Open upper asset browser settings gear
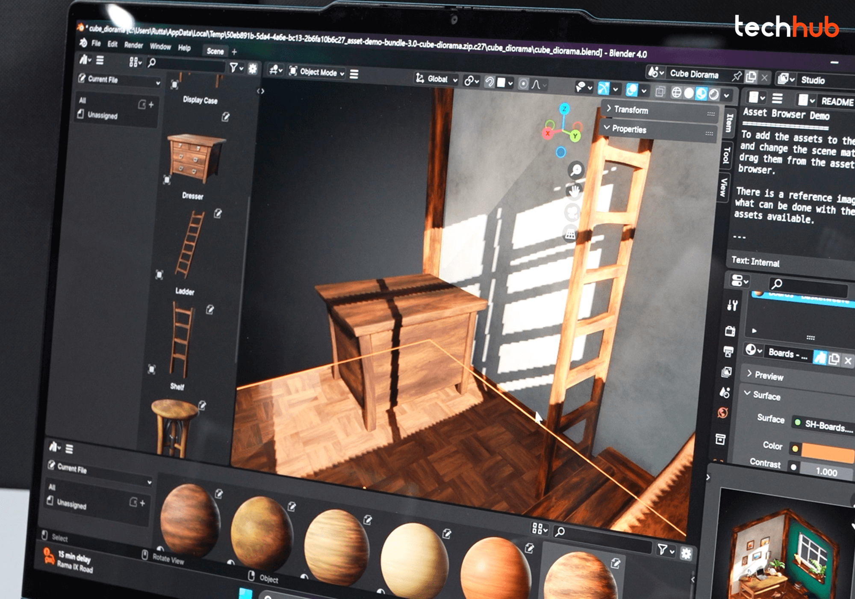 (x=253, y=68)
